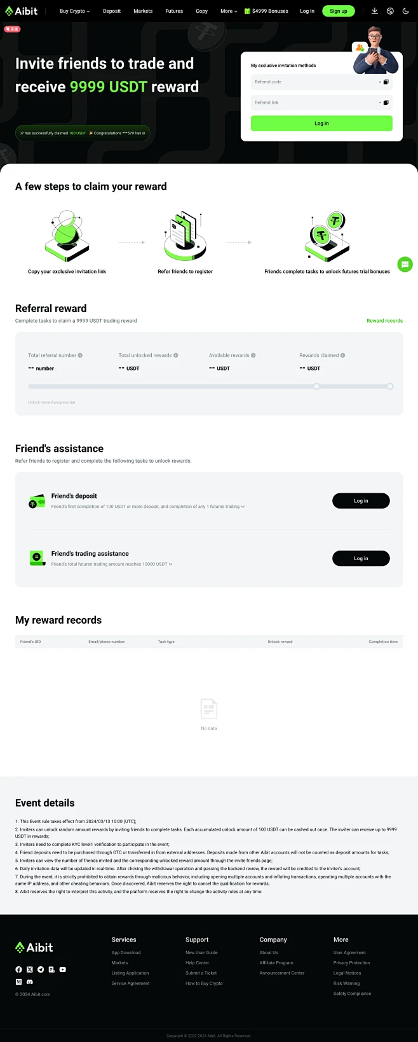Click the end marker on reward progress bar
This screenshot has height=1042, width=418.
click(x=390, y=386)
